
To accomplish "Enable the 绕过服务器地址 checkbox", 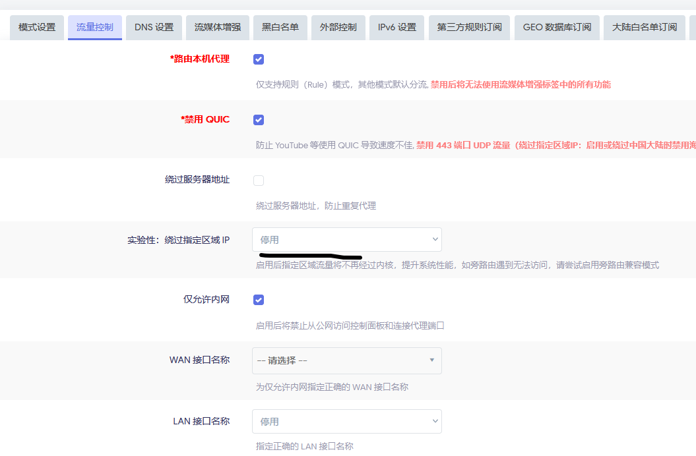I will pos(259,181).
